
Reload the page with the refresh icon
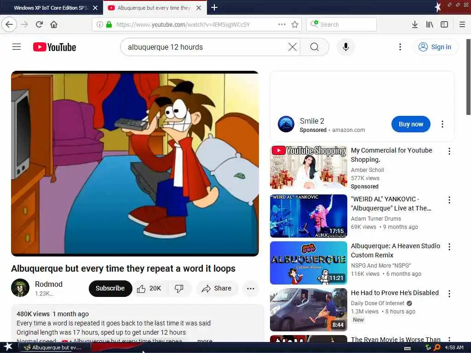pyautogui.click(x=39, y=24)
